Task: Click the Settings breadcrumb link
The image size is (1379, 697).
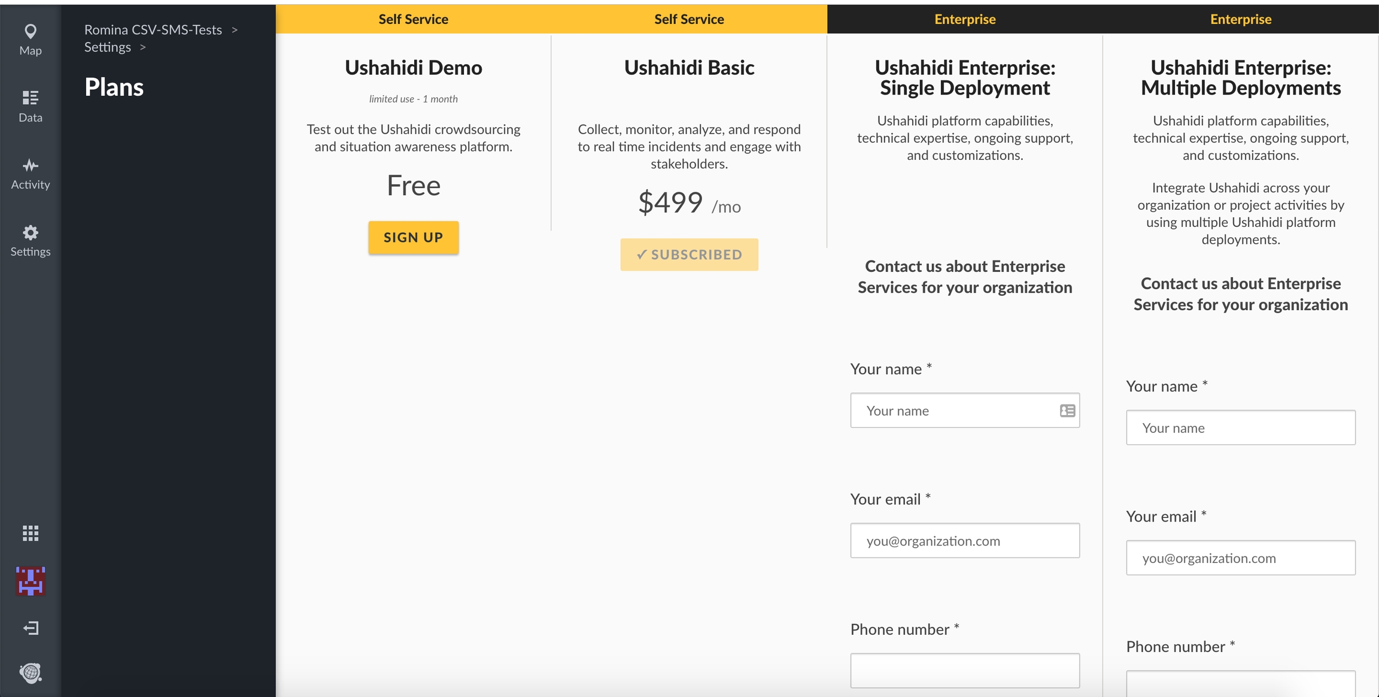Action: coord(107,47)
